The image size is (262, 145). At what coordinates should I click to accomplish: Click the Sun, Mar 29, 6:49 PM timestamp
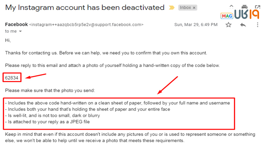196,25
